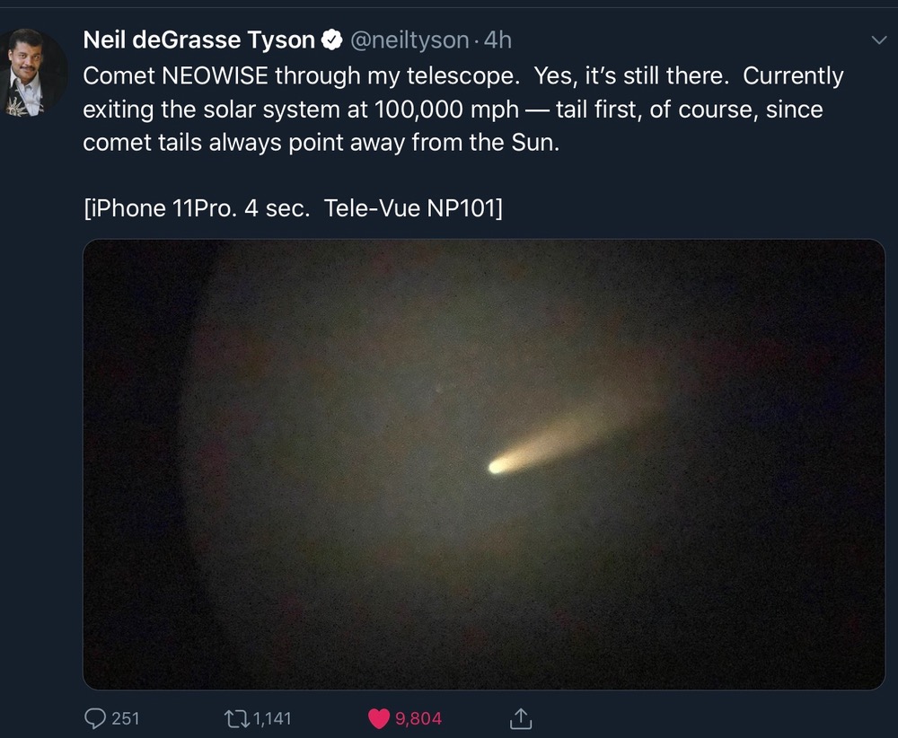The height and width of the screenshot is (738, 898).
Task: Click the 9,804 likes count
Action: coord(418,718)
